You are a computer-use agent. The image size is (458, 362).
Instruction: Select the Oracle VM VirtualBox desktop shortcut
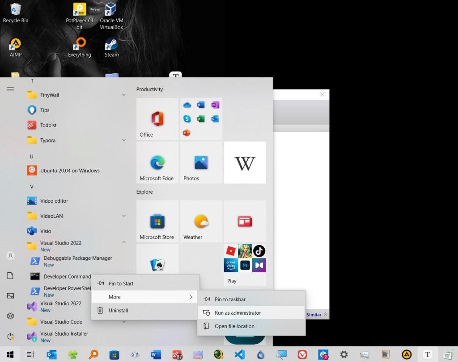point(111,17)
